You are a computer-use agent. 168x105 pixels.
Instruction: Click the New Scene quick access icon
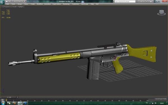[7, 1]
